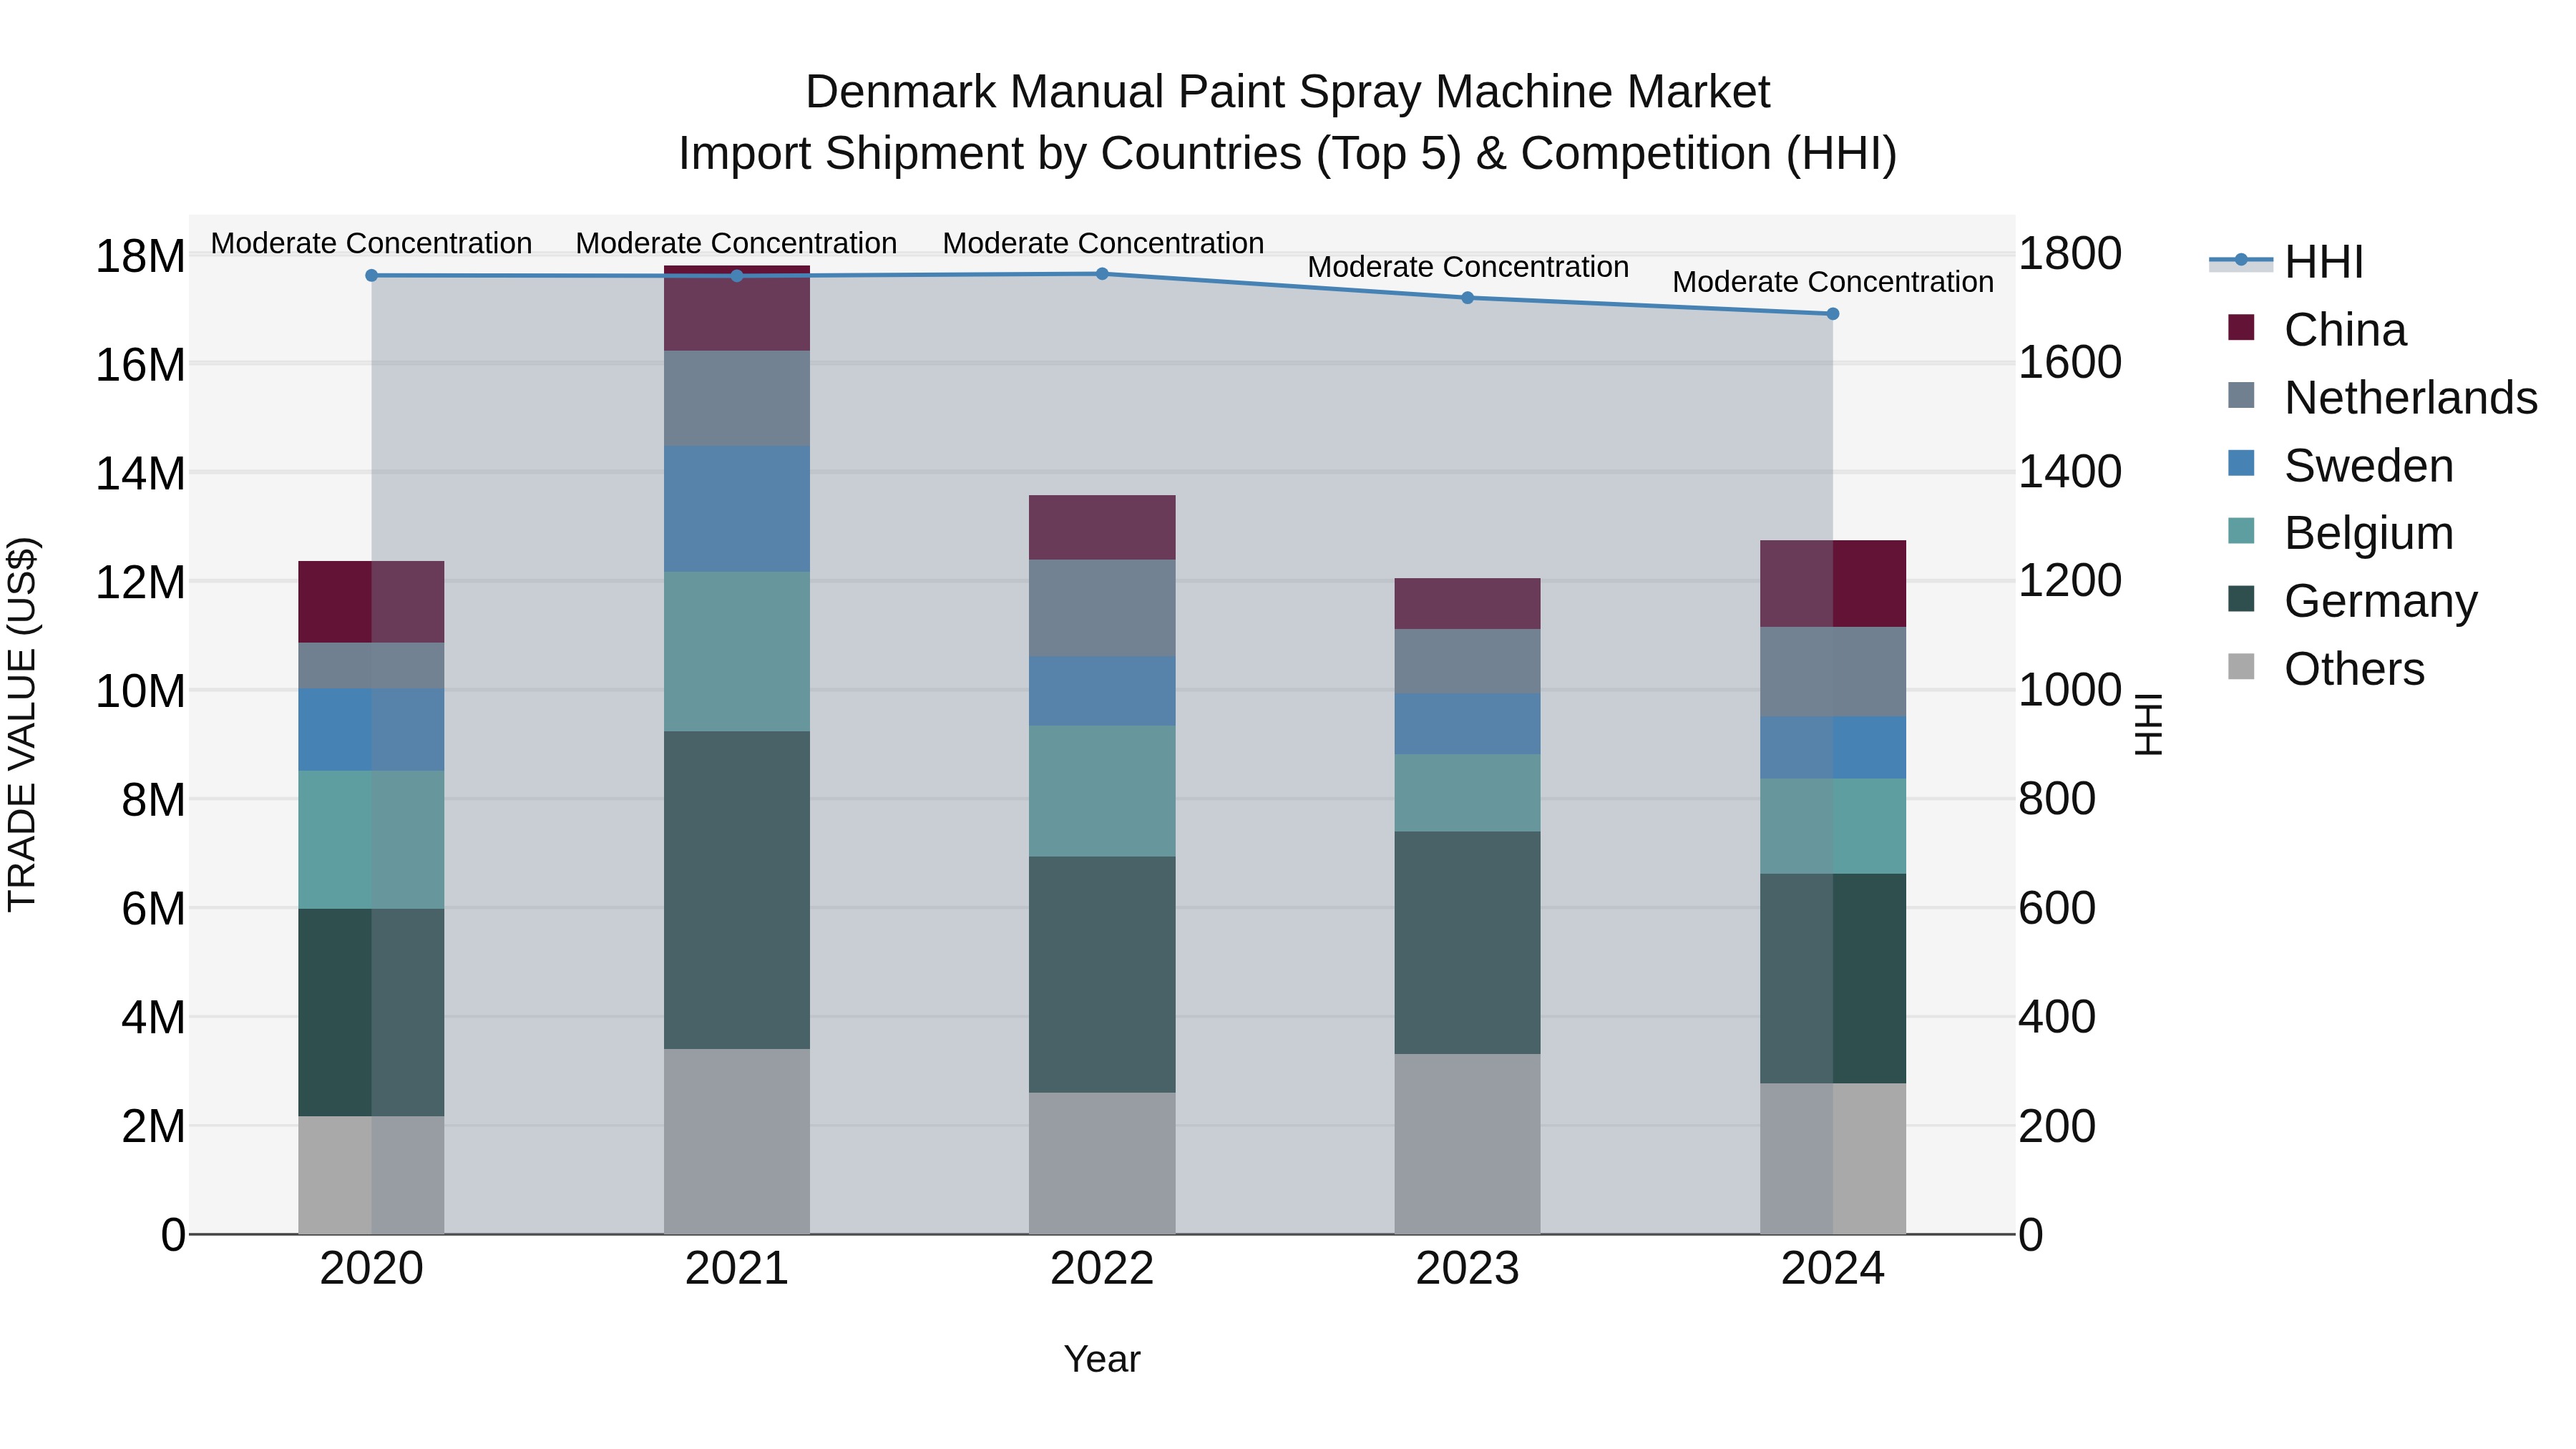Click the 1000 HHI axis tick label
2576x1449 pixels.
coord(2070,690)
